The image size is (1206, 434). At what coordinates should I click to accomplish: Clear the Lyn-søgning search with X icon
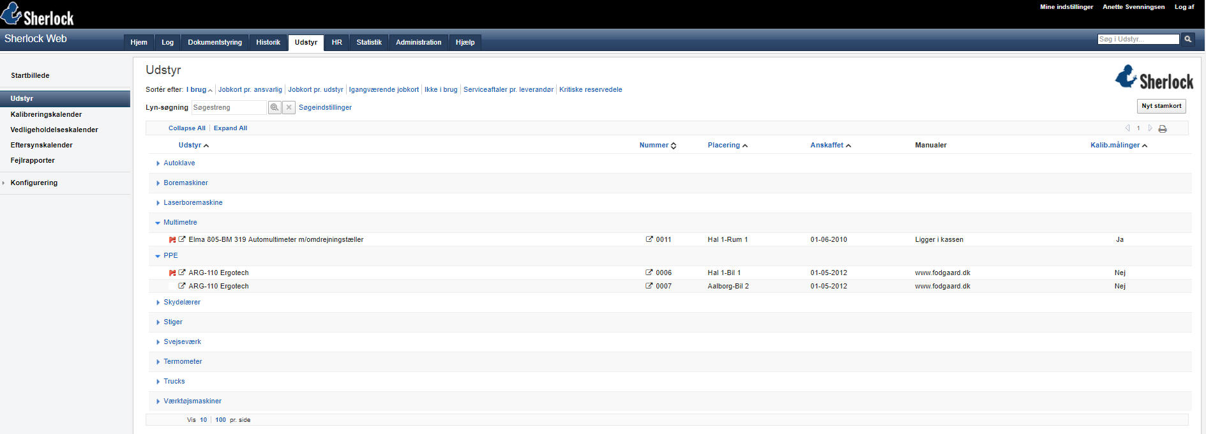(x=289, y=107)
